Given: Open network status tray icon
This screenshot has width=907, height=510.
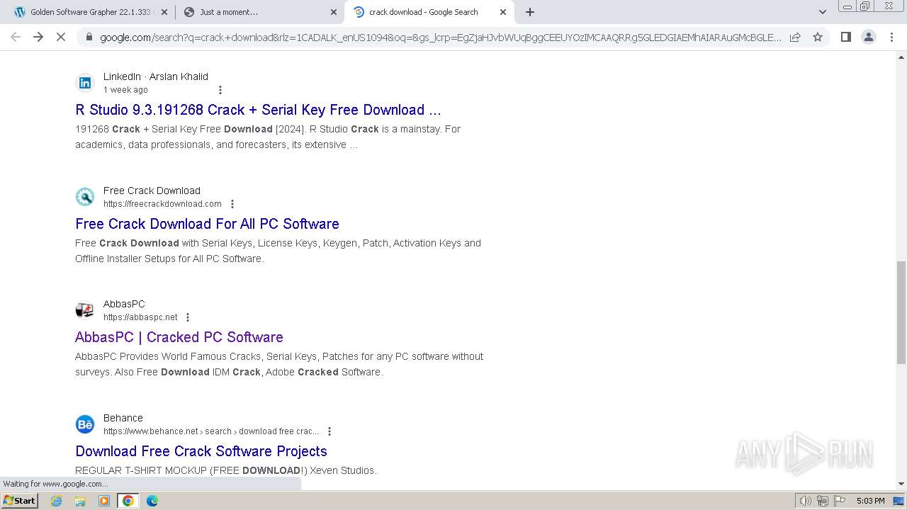Looking at the screenshot, I should point(823,501).
